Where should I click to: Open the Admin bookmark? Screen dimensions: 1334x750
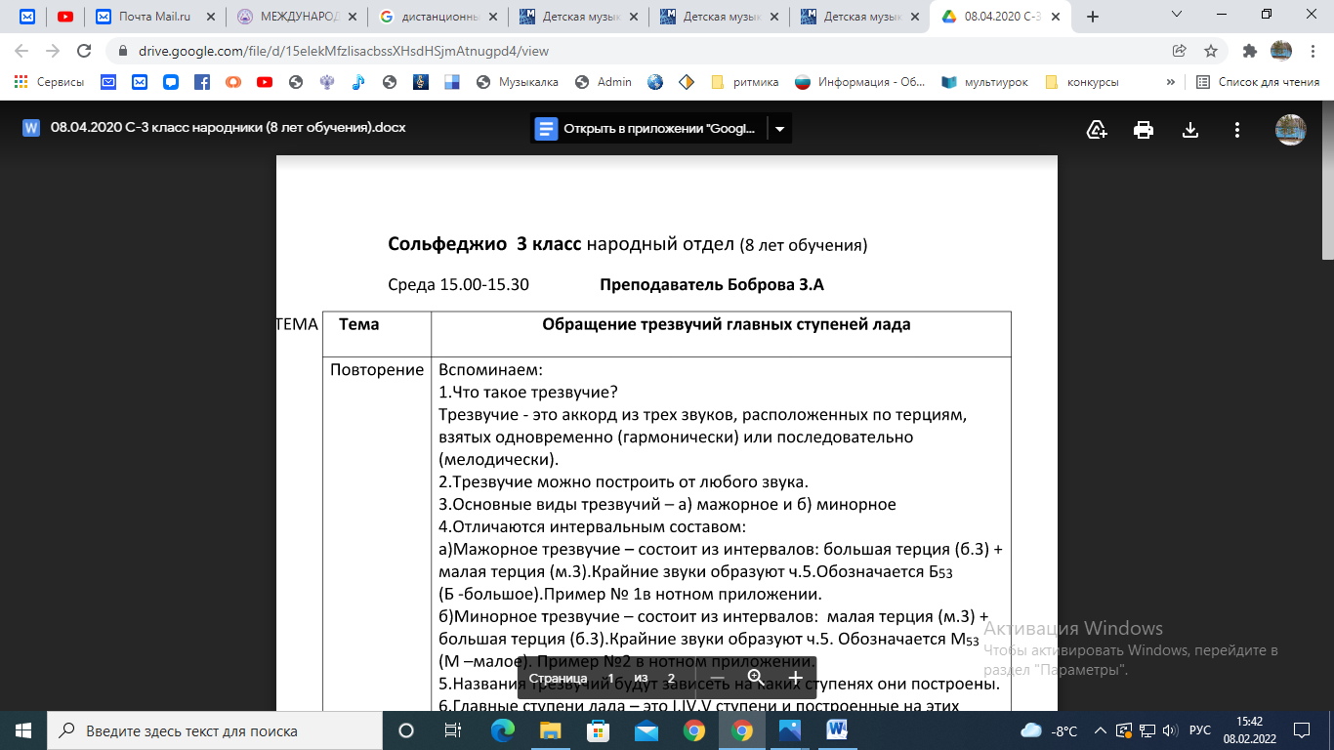[x=604, y=82]
